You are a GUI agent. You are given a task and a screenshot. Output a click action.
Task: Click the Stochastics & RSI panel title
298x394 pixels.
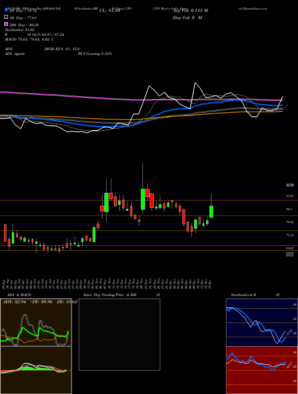coord(255,295)
